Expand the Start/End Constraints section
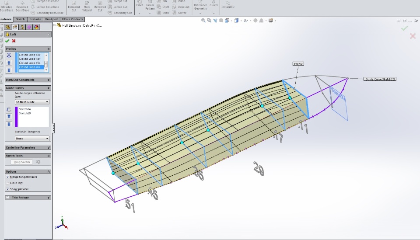Screen dimensions: 420x240 click(x=49, y=80)
